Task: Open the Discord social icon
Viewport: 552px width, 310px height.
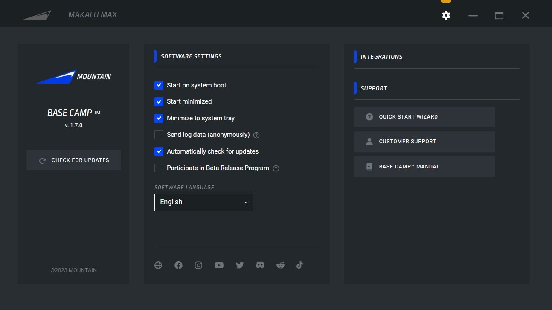Action: (260, 265)
